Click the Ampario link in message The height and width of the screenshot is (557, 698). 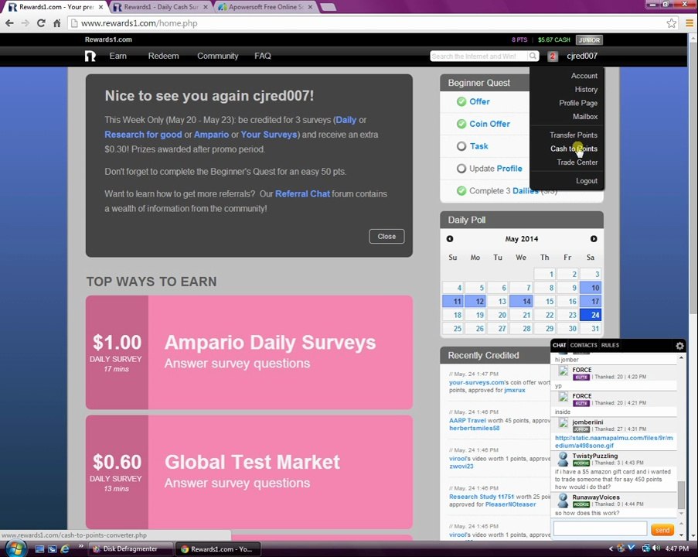tap(212, 135)
